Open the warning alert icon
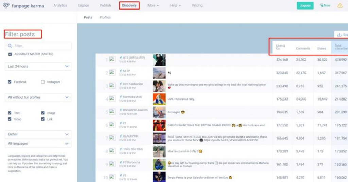The image size is (348, 182). [340, 5]
